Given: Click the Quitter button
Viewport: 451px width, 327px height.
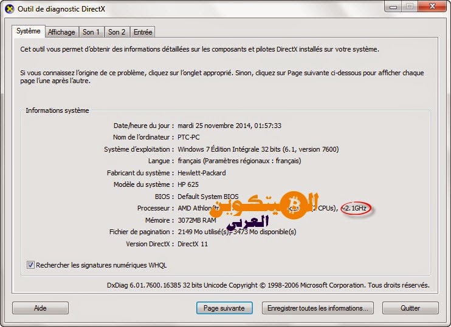Looking at the screenshot, I should tap(410, 308).
